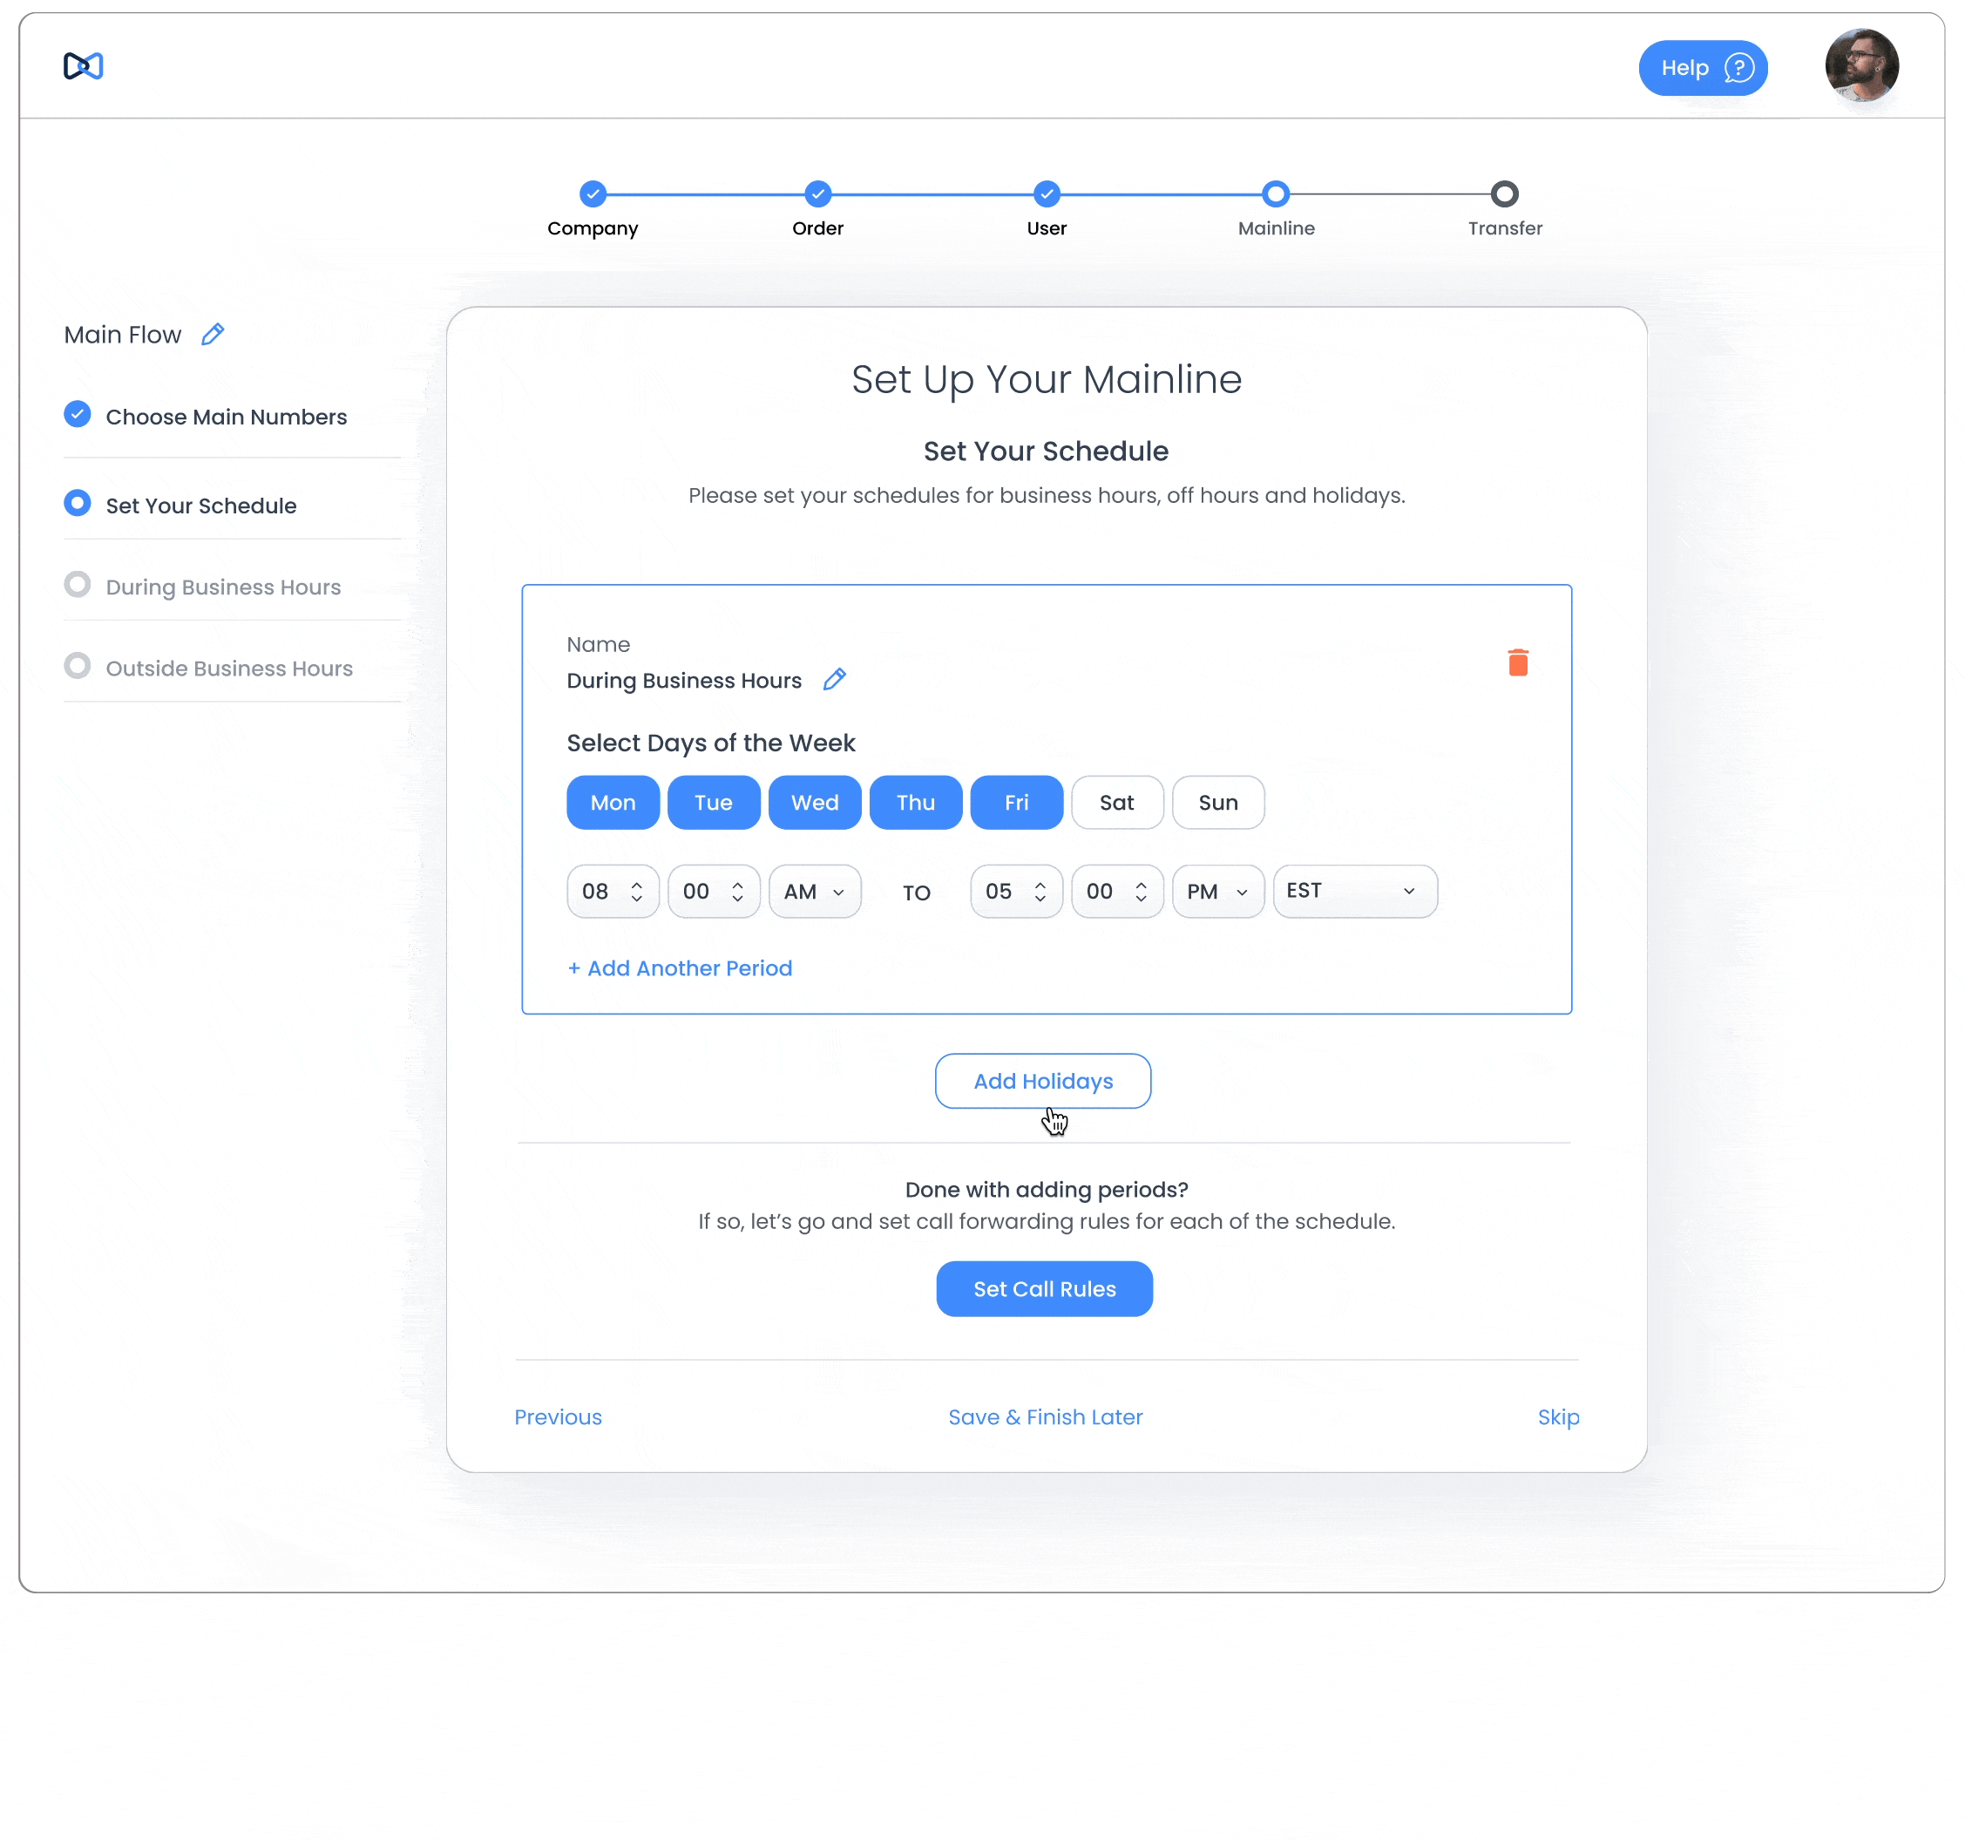This screenshot has height=1840, width=1965.
Task: Toggle the Sat day button on
Action: pos(1116,803)
